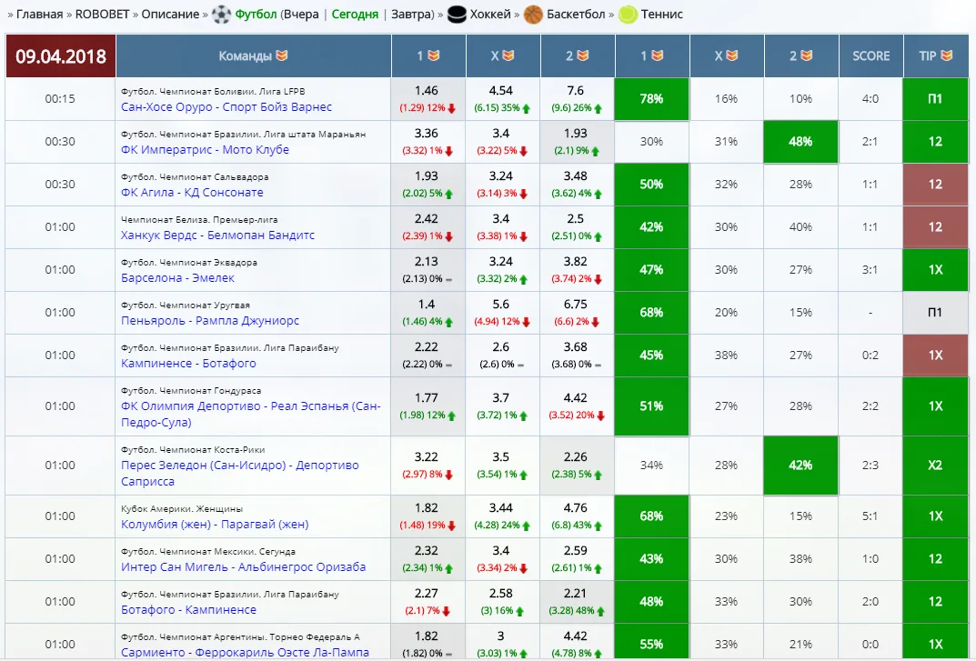Sort probability column 1 arrow icon
This screenshot has height=661, width=976.
658,55
